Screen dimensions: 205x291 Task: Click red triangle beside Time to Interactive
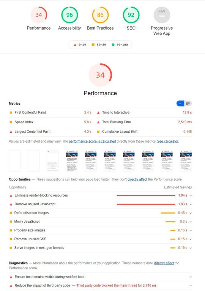point(98,112)
